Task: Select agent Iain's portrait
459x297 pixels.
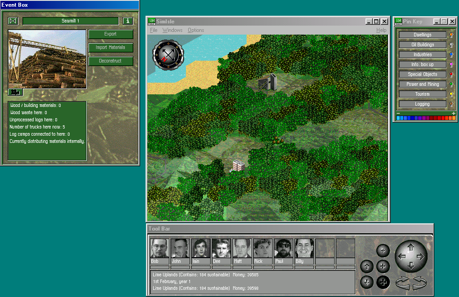Action: [x=201, y=248]
